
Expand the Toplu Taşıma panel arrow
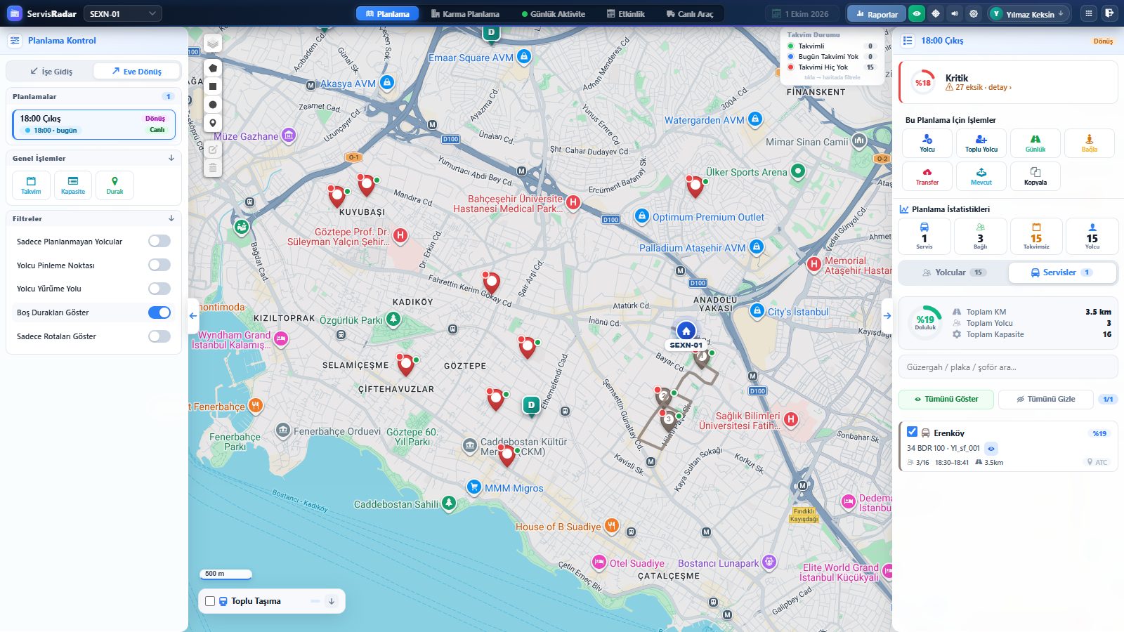(332, 601)
